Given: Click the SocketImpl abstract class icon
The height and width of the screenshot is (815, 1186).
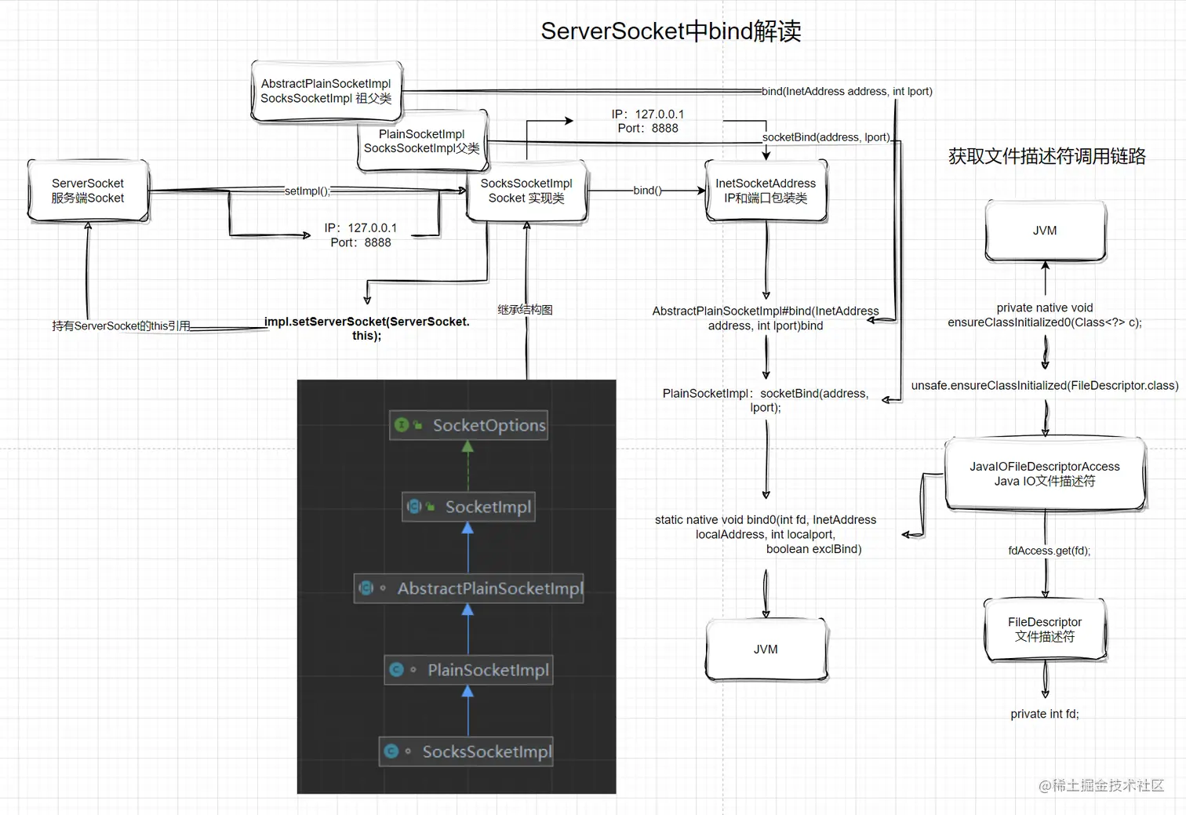Looking at the screenshot, I should [413, 507].
